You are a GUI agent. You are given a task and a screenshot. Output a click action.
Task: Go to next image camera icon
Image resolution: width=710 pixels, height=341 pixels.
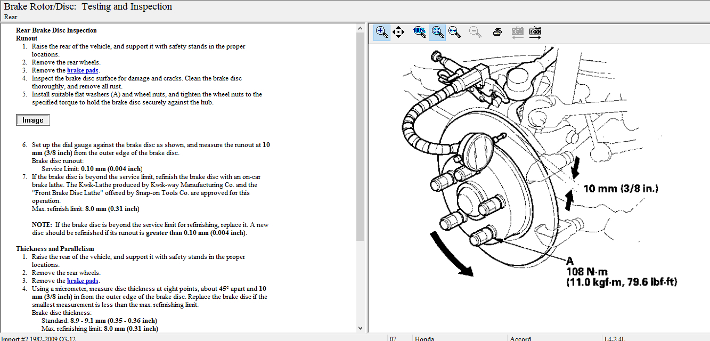(x=535, y=32)
